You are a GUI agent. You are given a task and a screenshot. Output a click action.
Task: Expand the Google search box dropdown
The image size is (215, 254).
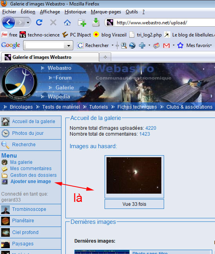click(x=69, y=45)
